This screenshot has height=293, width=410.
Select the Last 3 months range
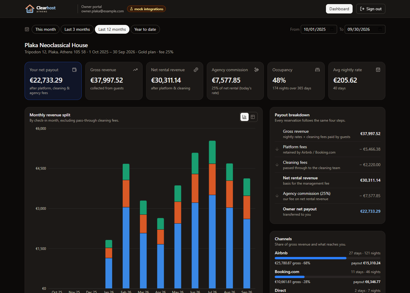[x=77, y=29]
